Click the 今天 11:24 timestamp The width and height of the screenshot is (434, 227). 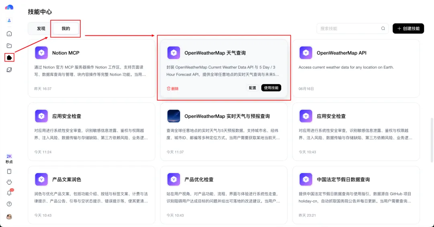(x=43, y=152)
